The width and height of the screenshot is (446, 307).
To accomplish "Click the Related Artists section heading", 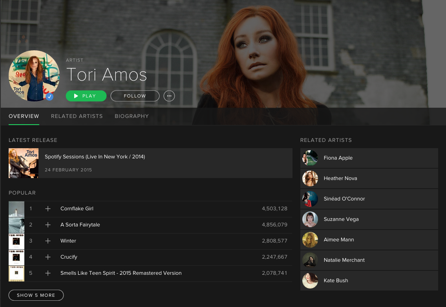I will pyautogui.click(x=326, y=140).
